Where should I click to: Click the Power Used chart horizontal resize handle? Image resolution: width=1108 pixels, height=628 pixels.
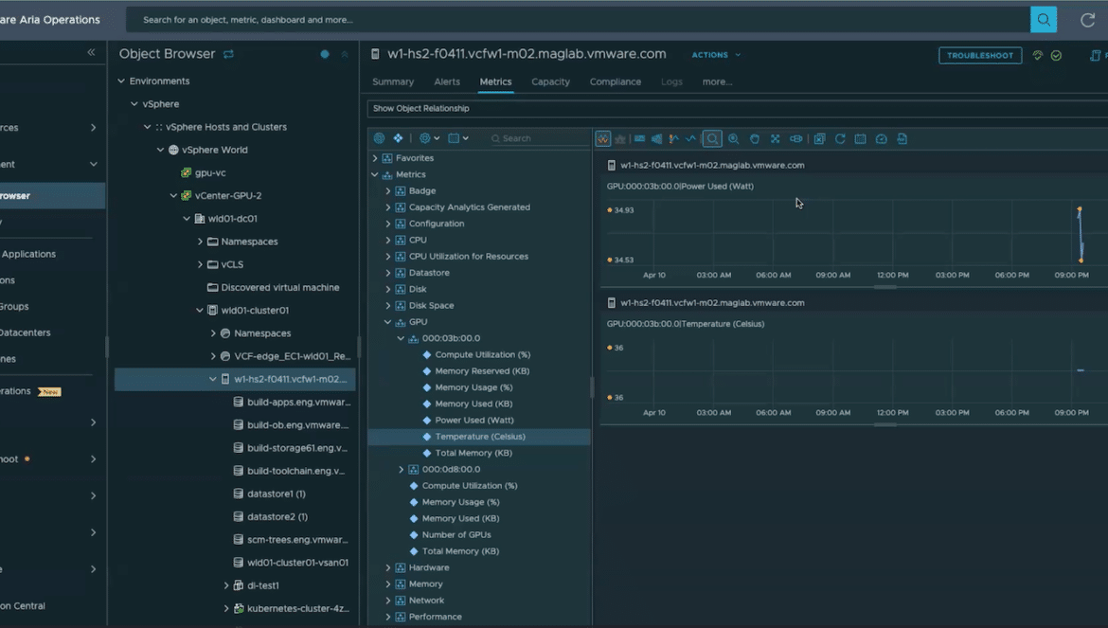pos(885,288)
